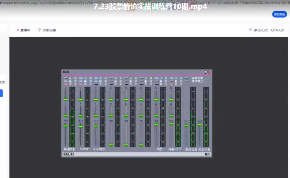Click the middle small slider of the third channel

click(96, 116)
